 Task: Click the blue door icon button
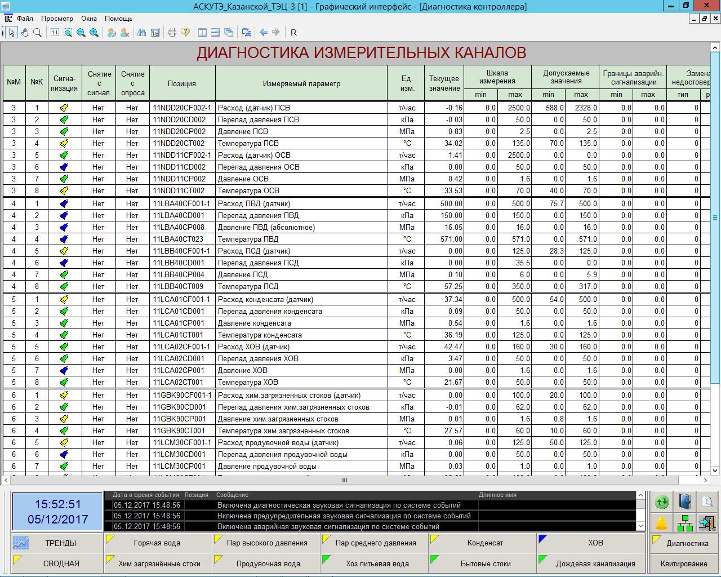[685, 501]
